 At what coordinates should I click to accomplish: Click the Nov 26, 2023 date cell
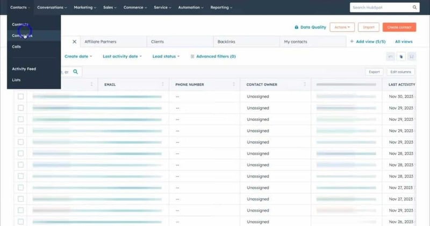click(401, 222)
